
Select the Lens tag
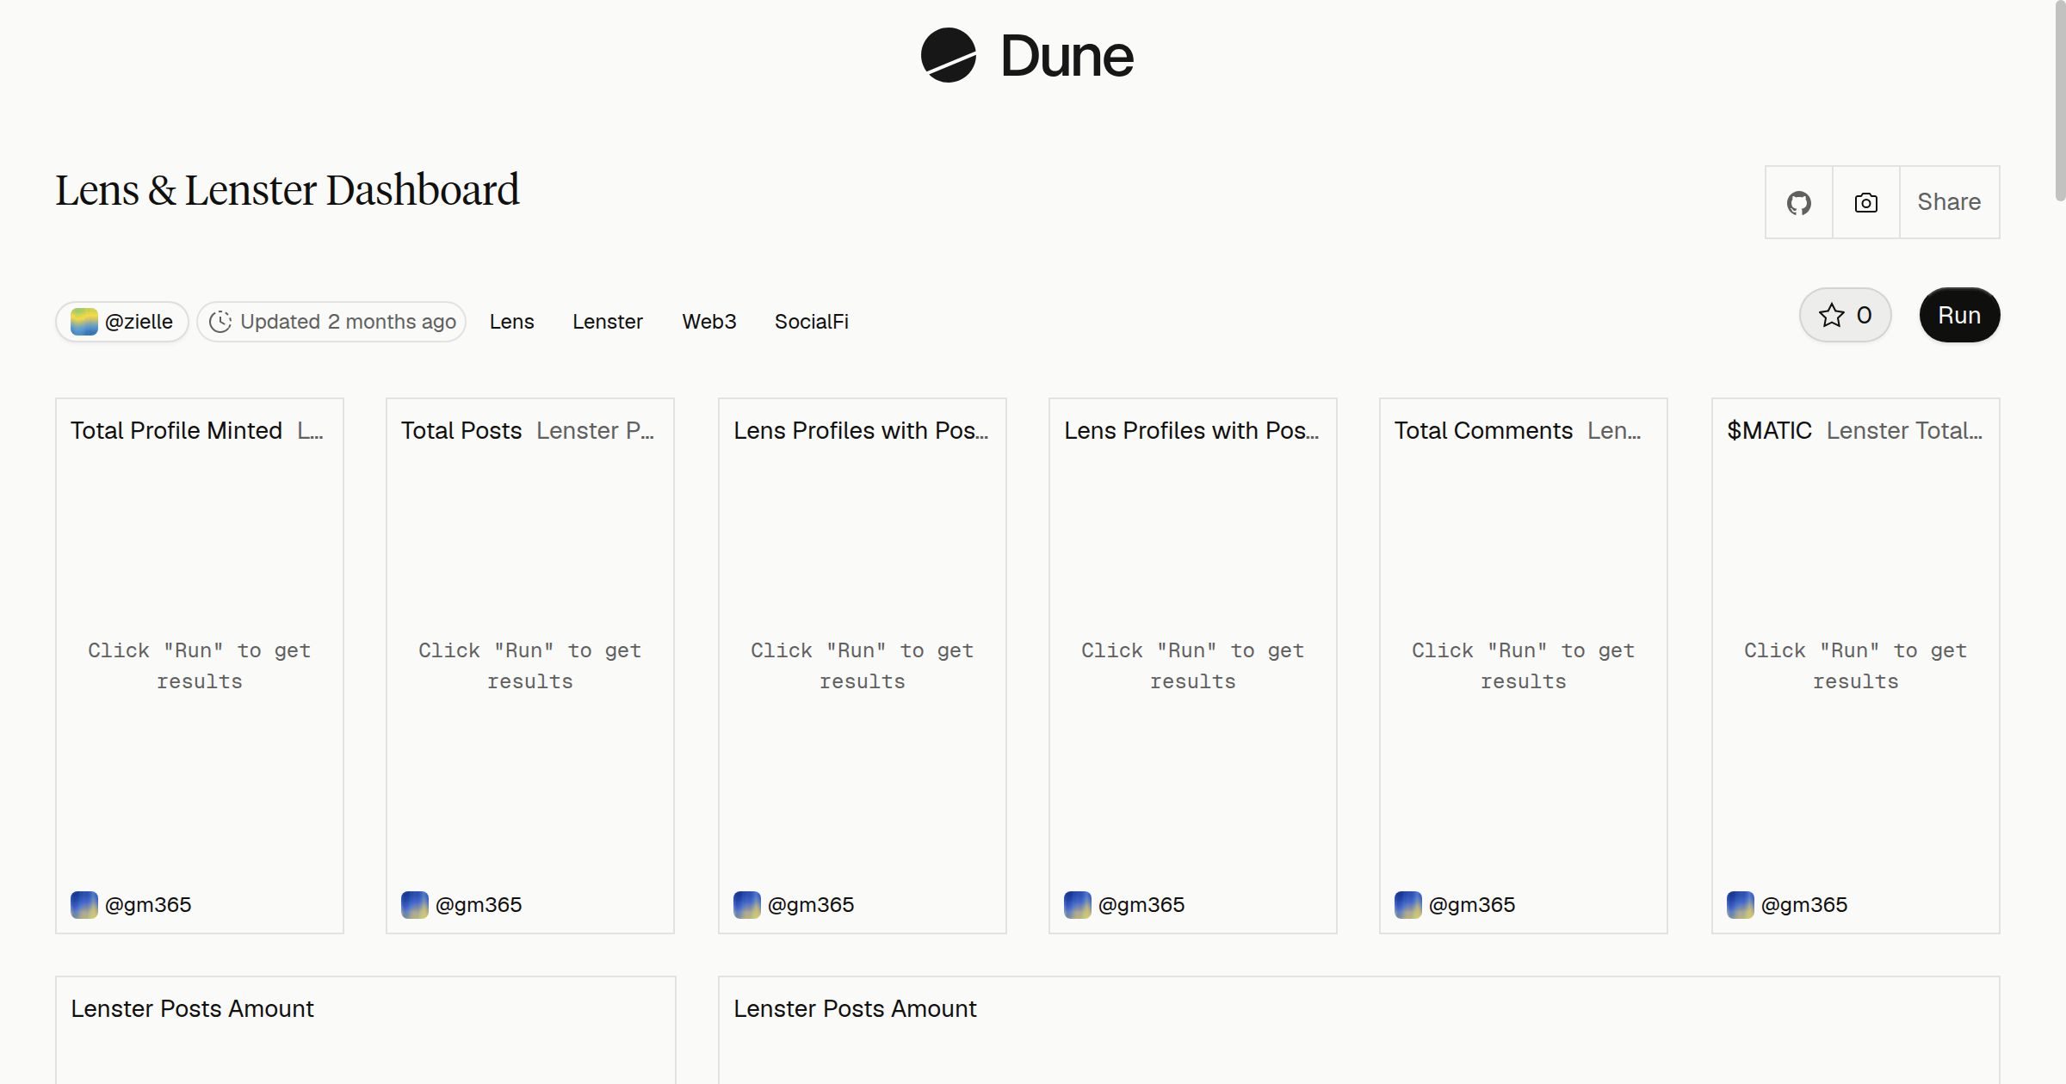(x=512, y=322)
